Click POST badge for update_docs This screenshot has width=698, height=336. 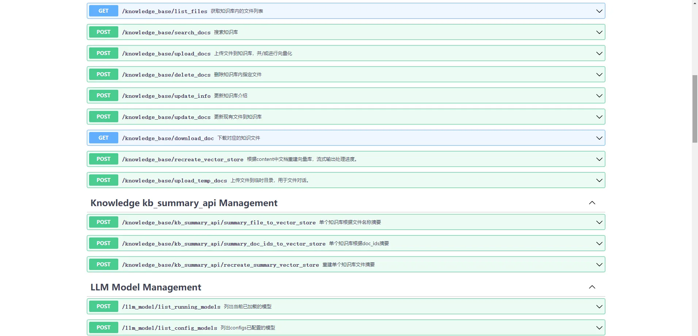[x=104, y=117]
